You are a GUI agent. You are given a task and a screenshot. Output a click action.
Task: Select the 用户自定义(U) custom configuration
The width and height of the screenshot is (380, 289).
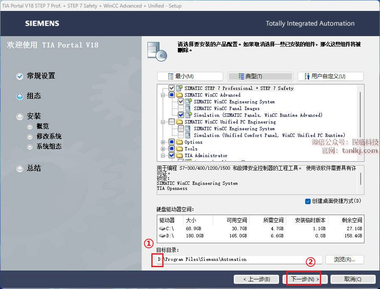pos(330,76)
